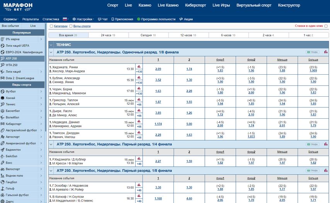The image size is (330, 203).
Task: Select the 24 часа time filter
Action: pyautogui.click(x=108, y=35)
